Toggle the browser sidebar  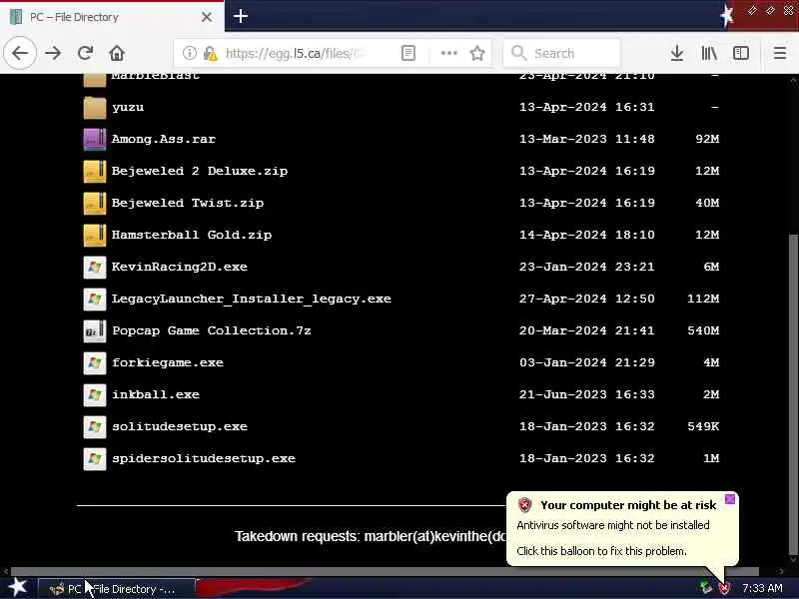click(741, 53)
